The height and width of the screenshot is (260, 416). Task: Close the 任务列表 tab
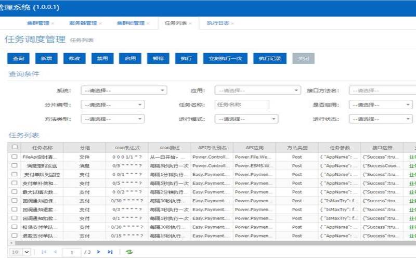(190, 23)
